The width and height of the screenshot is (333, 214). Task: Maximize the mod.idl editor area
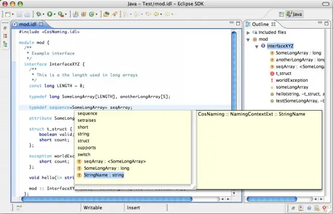coord(238,23)
